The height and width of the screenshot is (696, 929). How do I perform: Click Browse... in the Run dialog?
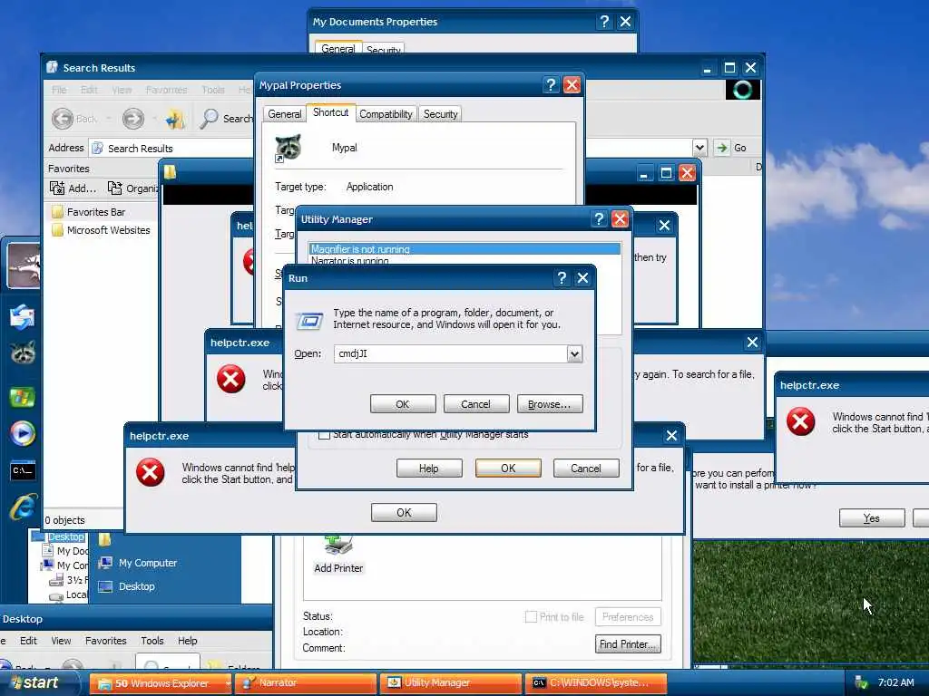click(549, 404)
